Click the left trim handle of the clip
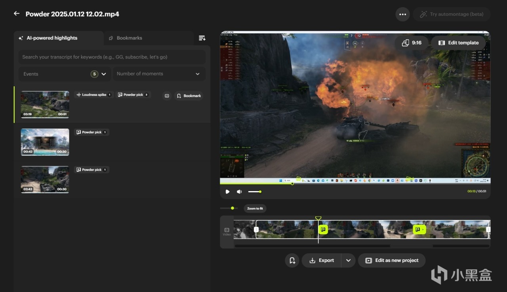Viewport: 507px width, 292px height. (x=256, y=229)
